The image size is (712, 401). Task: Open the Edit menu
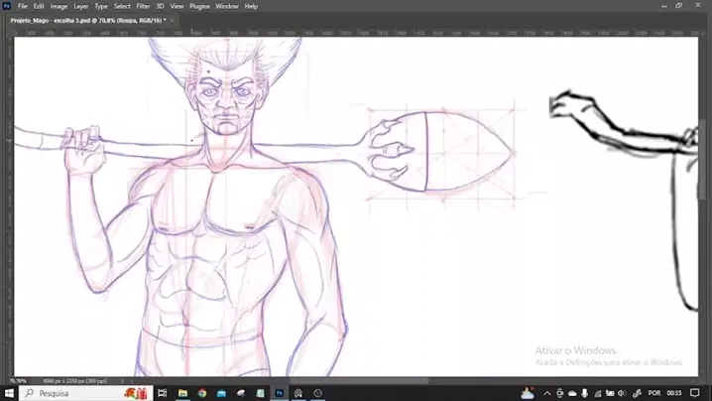tap(39, 6)
